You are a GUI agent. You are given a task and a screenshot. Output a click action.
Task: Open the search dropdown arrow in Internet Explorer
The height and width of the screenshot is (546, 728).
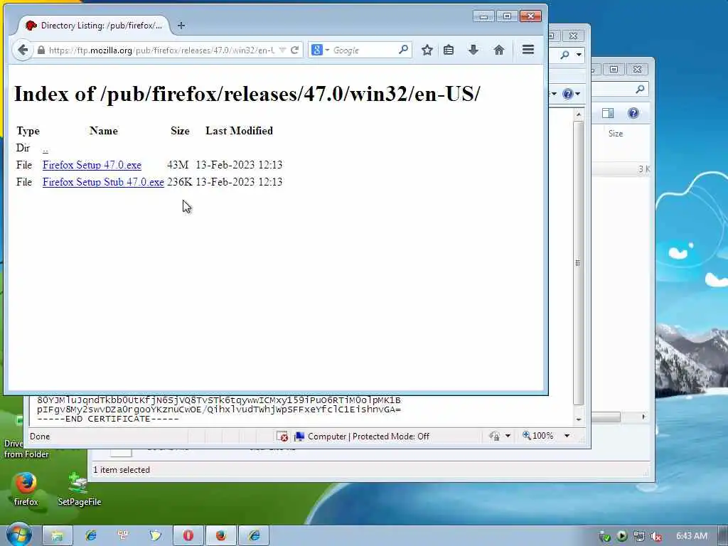579,55
